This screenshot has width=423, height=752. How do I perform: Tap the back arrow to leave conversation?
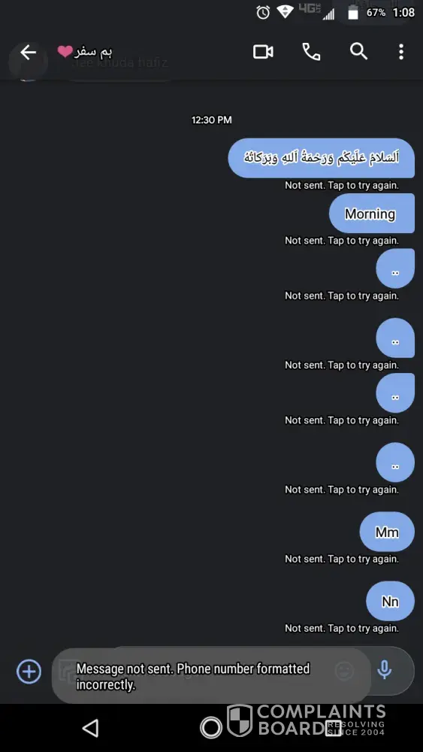tap(29, 53)
